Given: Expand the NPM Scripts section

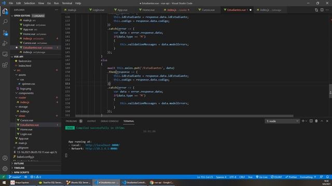Looking at the screenshot, I should tap(21, 172).
